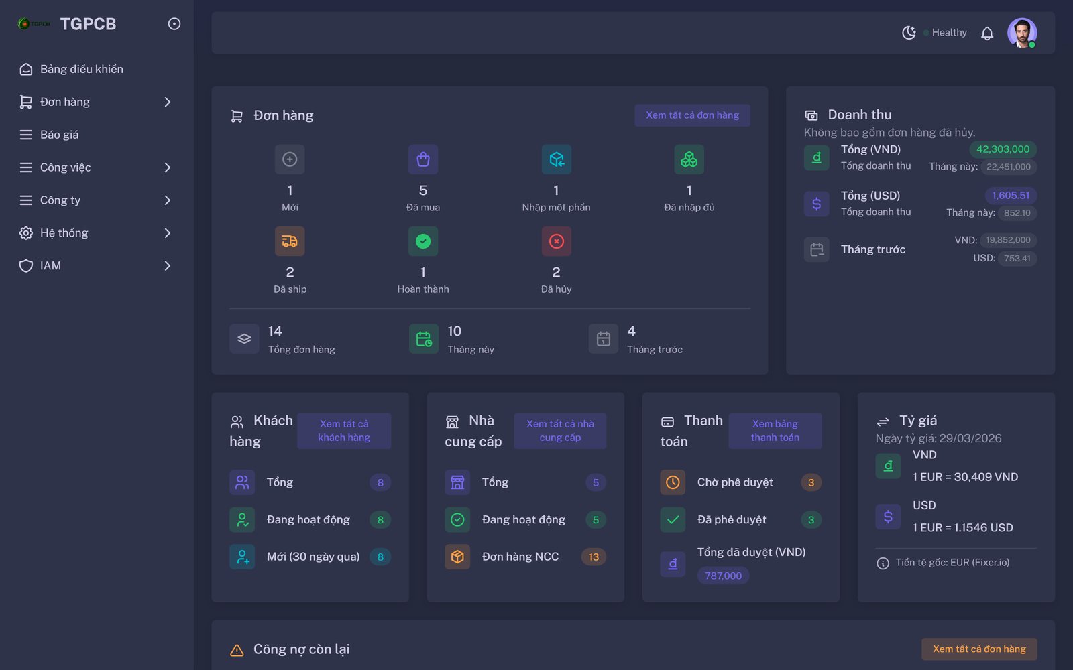Select the Đã ship truck icon

(x=290, y=241)
